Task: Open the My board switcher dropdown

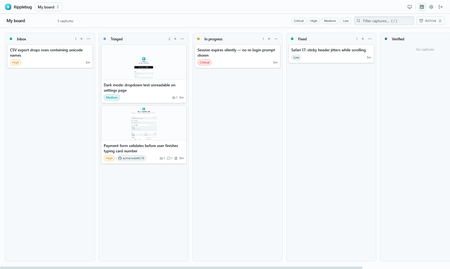Action: pyautogui.click(x=49, y=7)
